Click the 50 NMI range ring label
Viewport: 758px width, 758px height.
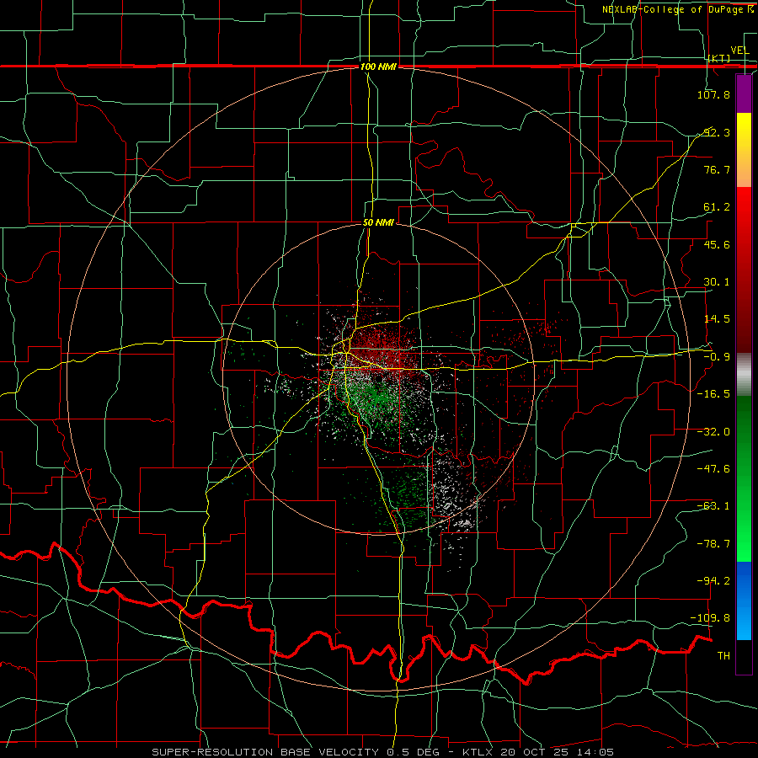378,222
